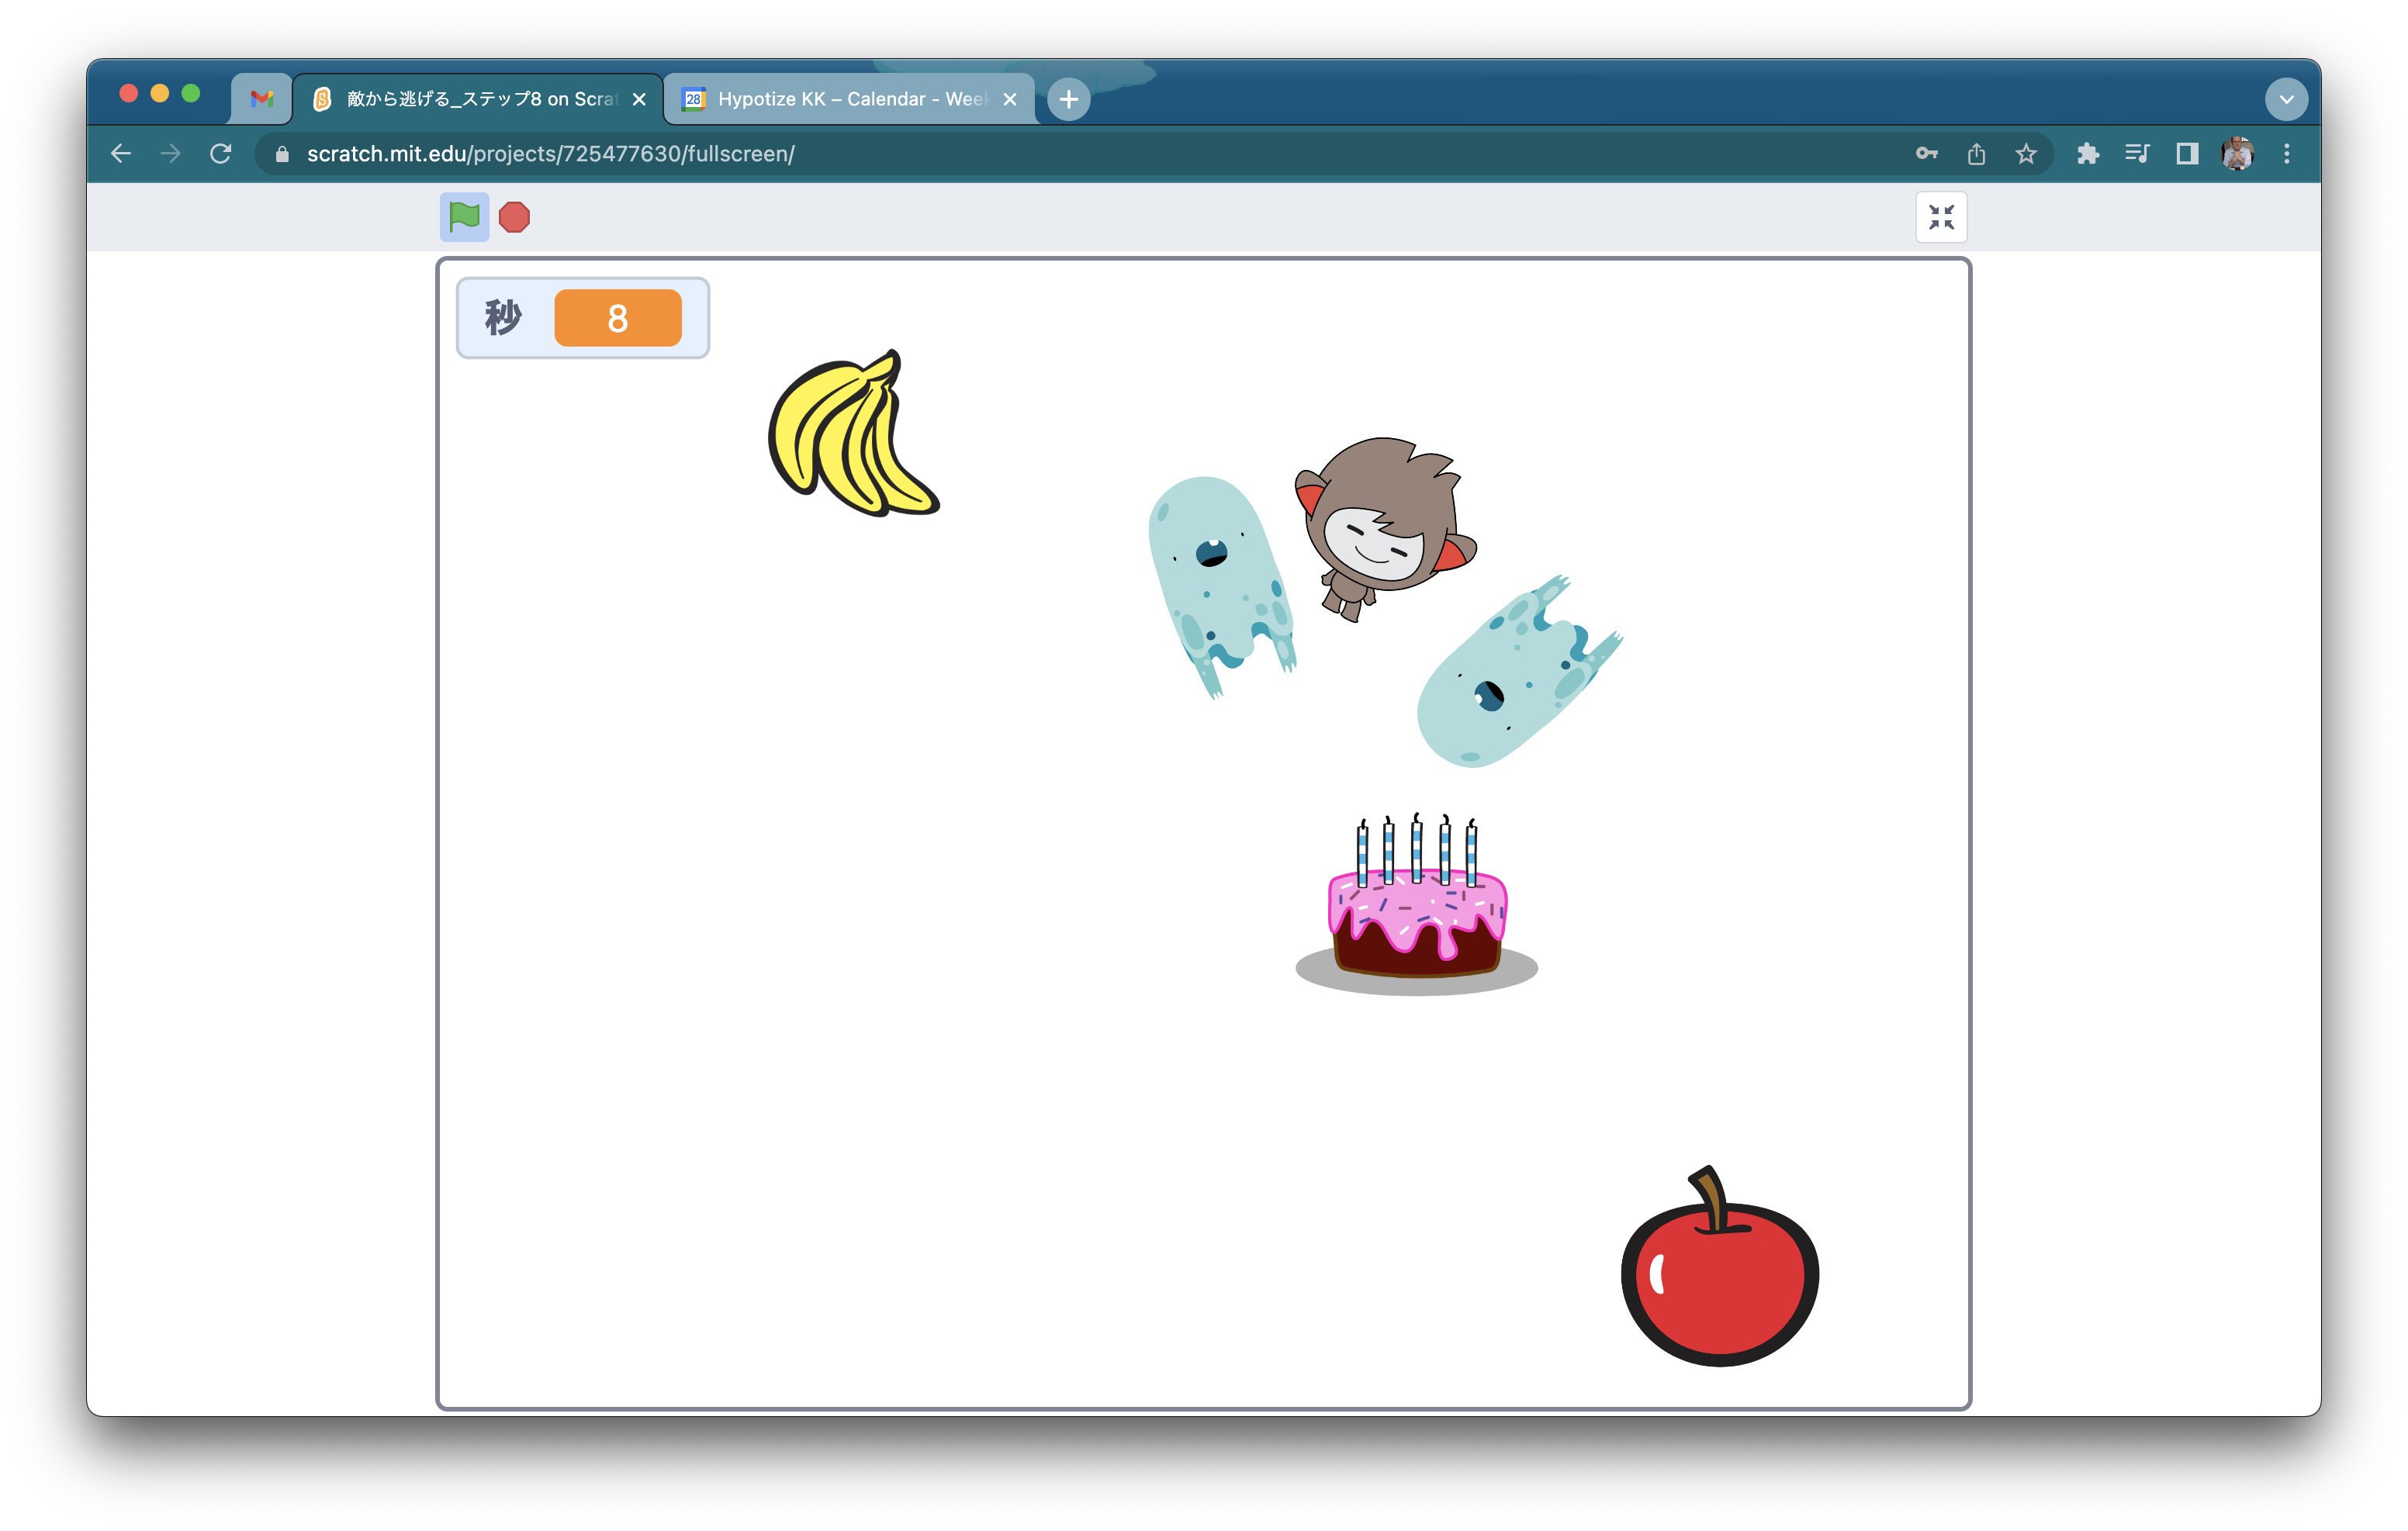Open saved passwords key icon
The image size is (2408, 1531).
tap(1926, 154)
